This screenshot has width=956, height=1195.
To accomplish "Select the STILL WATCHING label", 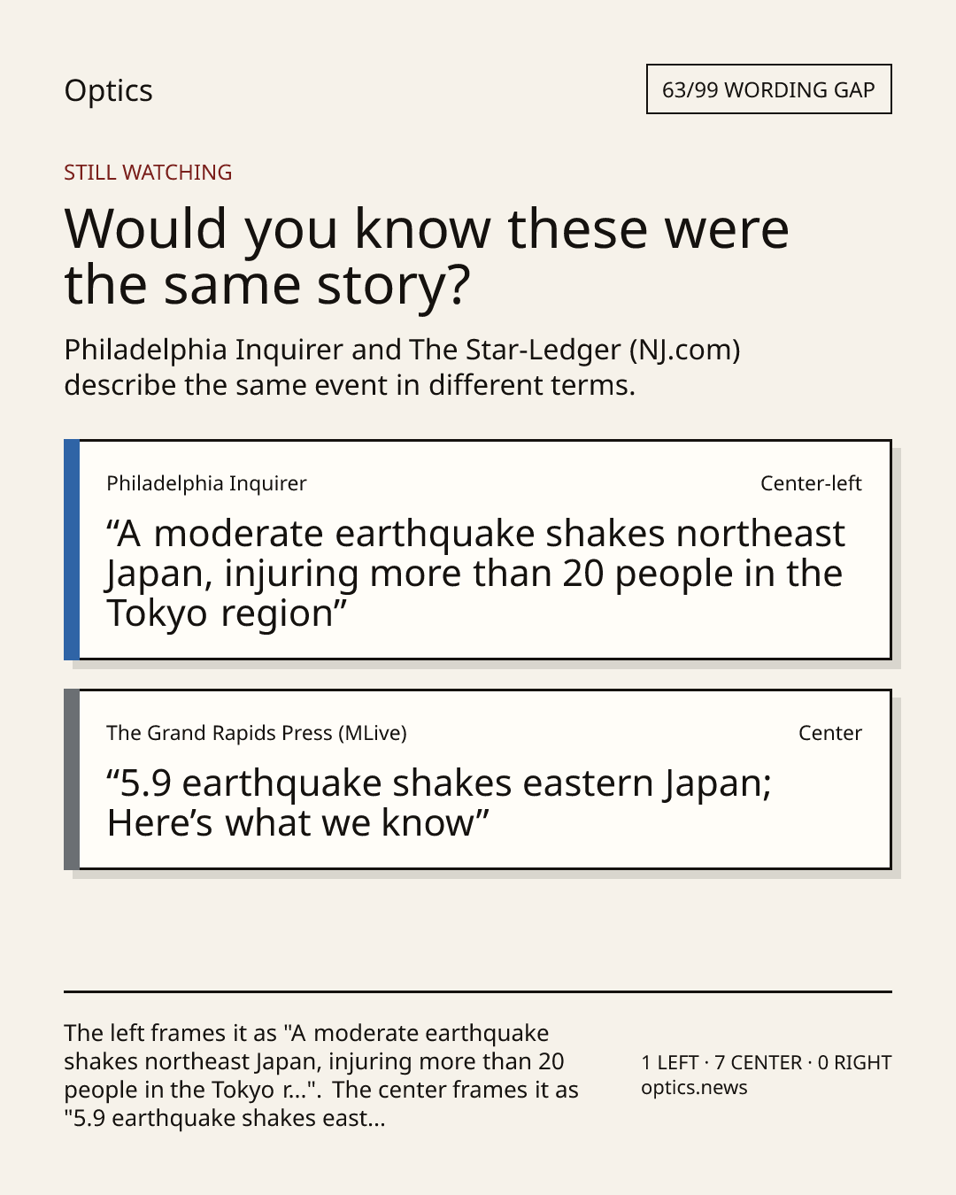I will 148,172.
